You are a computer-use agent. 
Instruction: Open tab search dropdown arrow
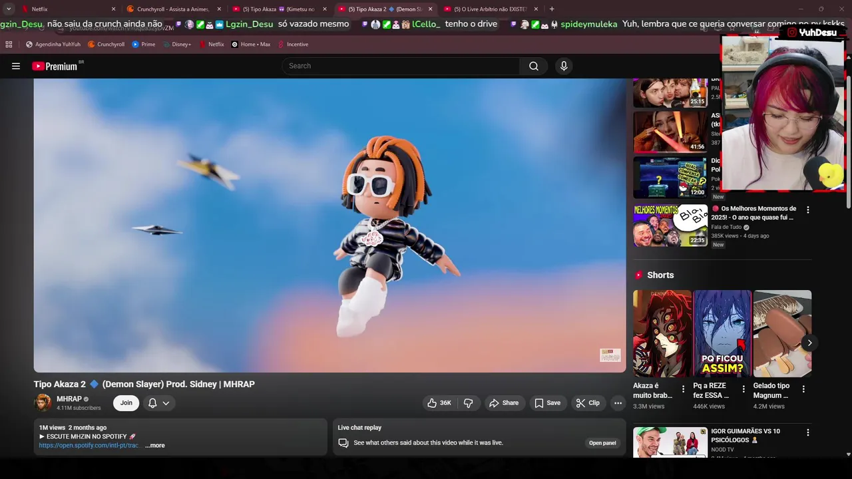coord(9,9)
